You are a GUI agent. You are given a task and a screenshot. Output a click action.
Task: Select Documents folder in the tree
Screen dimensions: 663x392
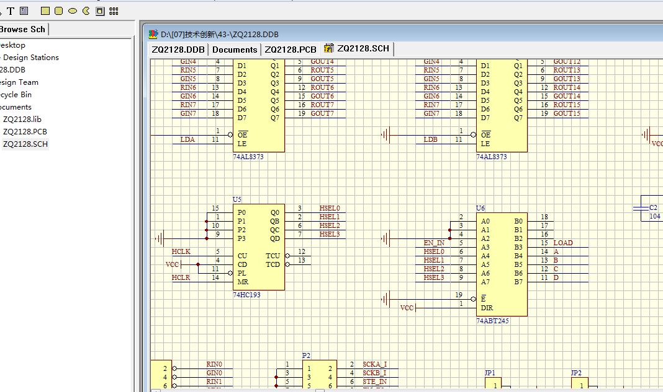(16, 107)
